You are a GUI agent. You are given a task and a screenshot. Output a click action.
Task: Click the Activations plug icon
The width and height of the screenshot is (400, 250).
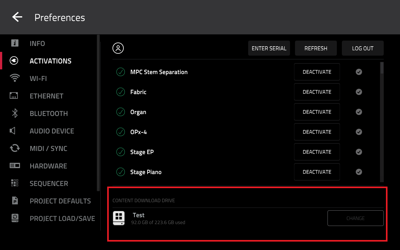[x=14, y=61]
